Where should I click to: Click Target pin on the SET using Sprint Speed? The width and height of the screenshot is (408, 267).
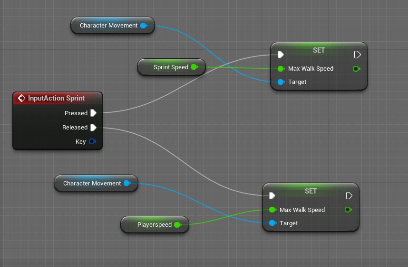(281, 82)
